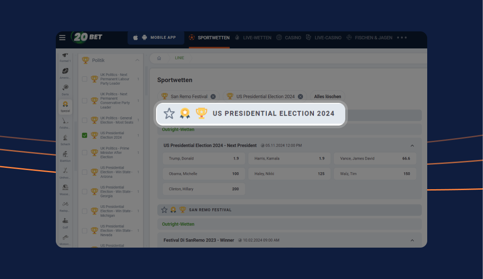483x279 pixels.
Task: Uncheck US Presidential Election 2024 checkbox
Action: [85, 135]
